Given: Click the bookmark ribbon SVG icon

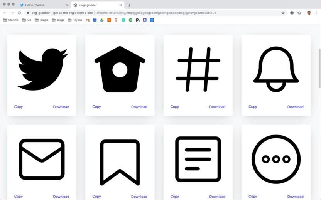Looking at the screenshot, I should click(120, 161).
